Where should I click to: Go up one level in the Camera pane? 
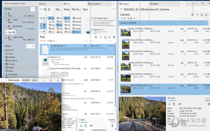click(x=121, y=18)
